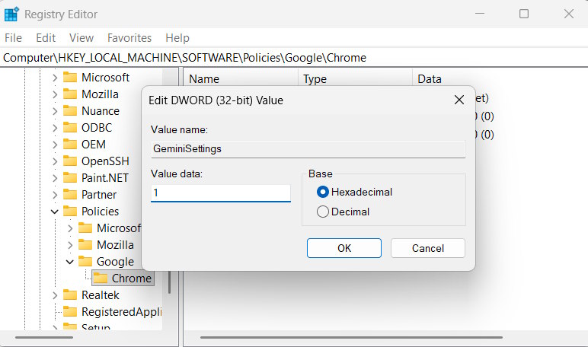The width and height of the screenshot is (588, 347).
Task: Click the registry path address bar
Action: (294, 58)
